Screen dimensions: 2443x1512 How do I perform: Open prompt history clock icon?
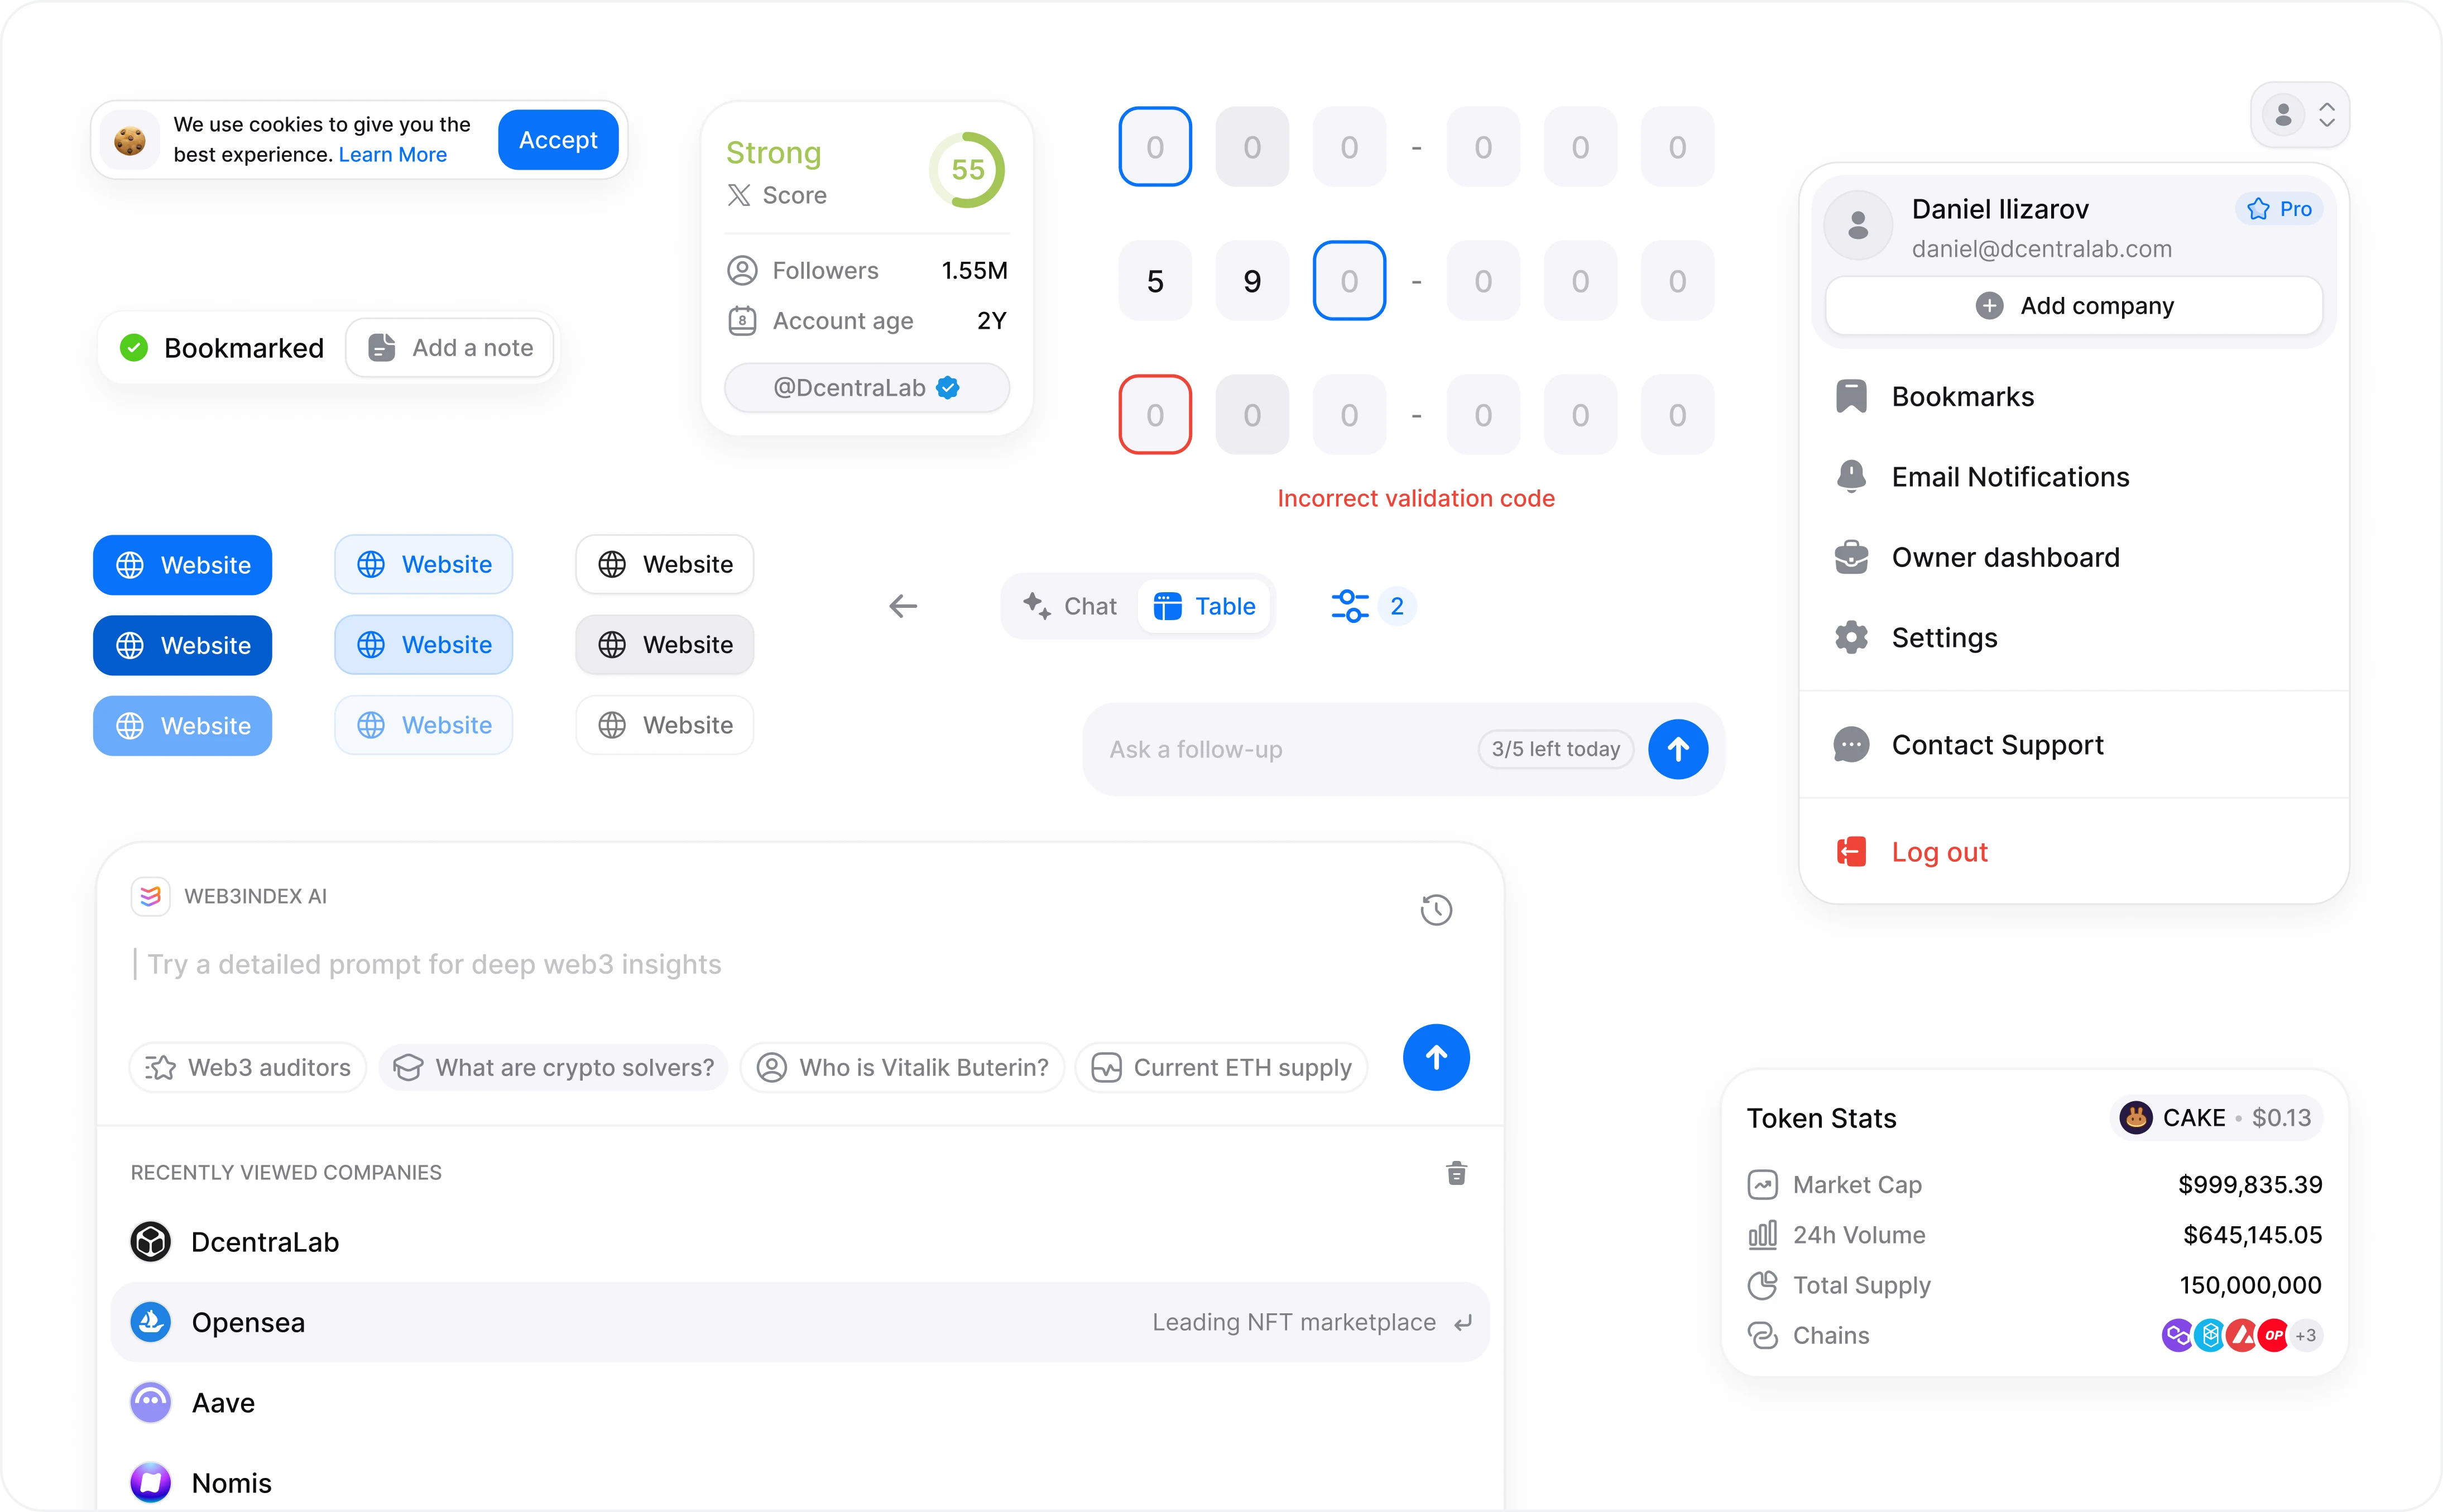pyautogui.click(x=1436, y=910)
